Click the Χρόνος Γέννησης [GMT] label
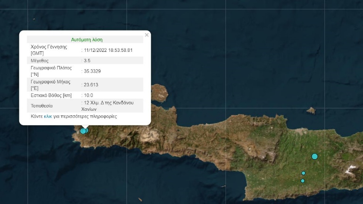This screenshot has height=204, width=363. [49, 50]
